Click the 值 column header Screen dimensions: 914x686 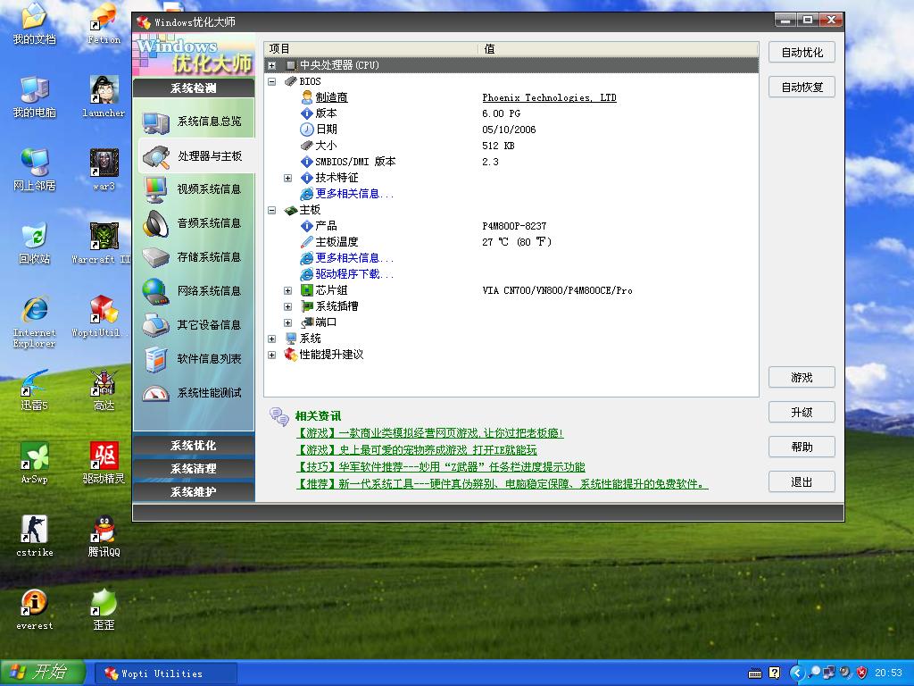(x=619, y=49)
